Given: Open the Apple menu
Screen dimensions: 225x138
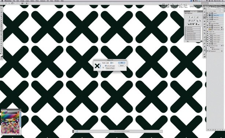Looking at the screenshot, I should coord(2,1).
